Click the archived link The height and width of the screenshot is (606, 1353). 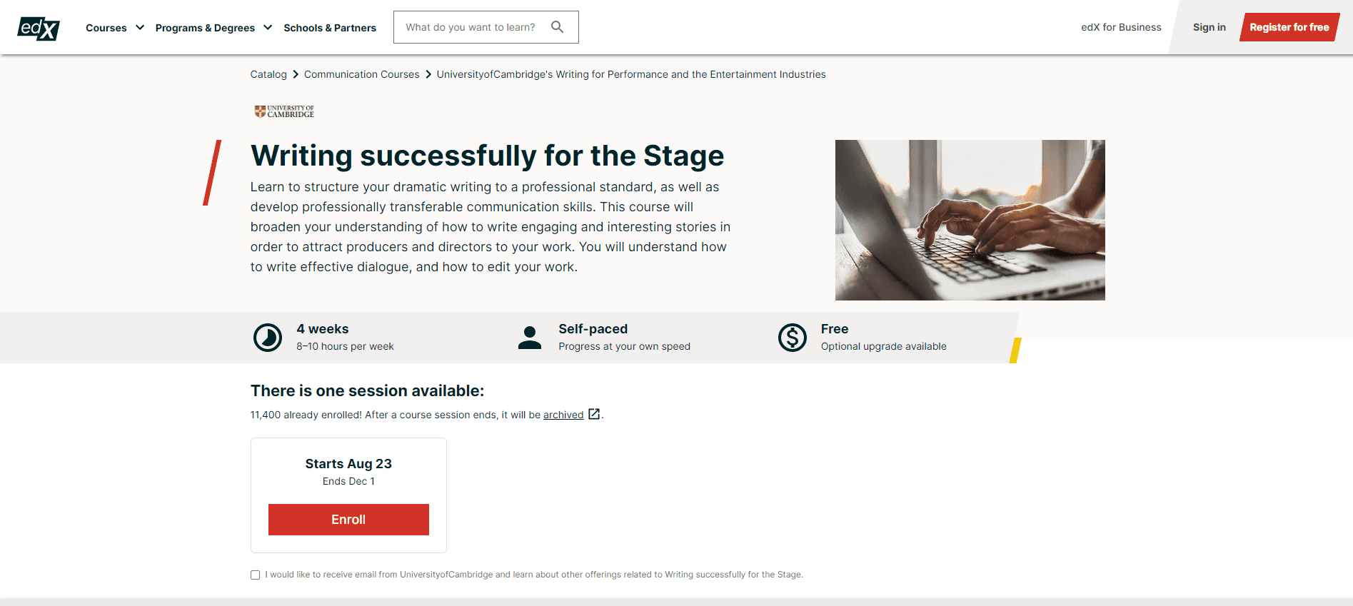pos(563,414)
